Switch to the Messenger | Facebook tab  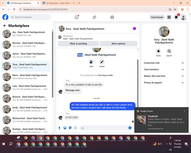click(23, 3)
